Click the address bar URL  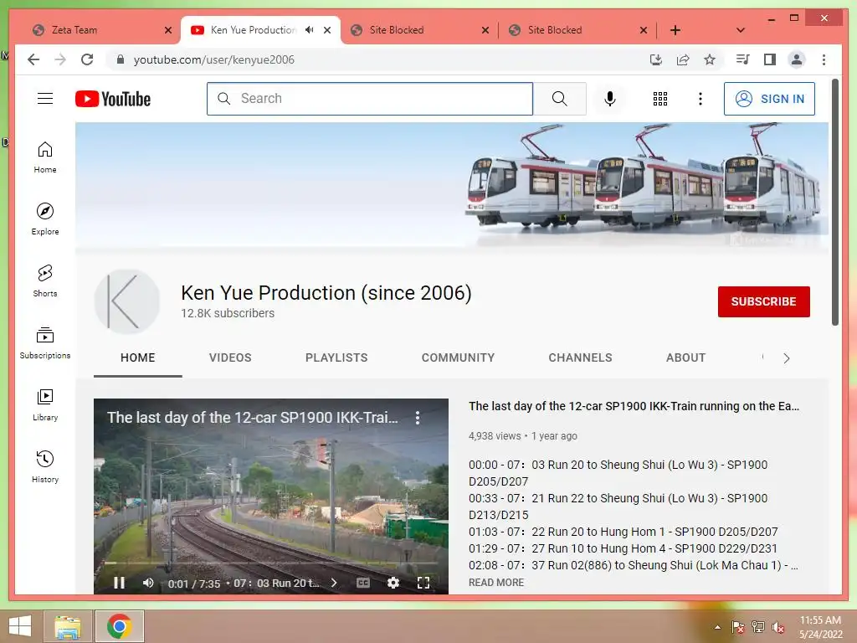pyautogui.click(x=213, y=59)
